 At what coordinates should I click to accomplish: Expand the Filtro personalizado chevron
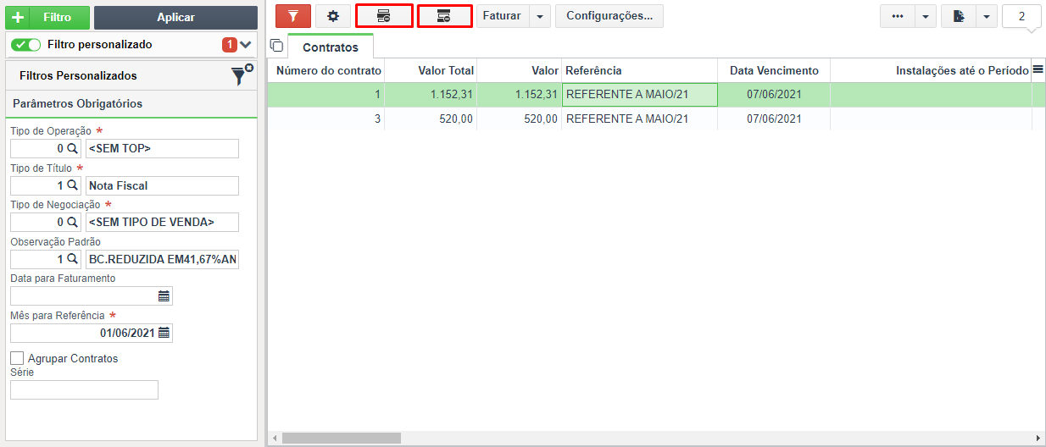pos(246,45)
